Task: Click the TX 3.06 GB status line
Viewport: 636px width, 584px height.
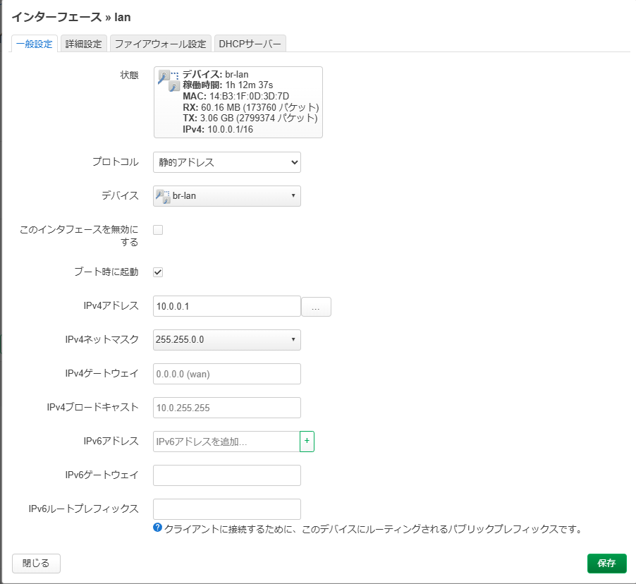Action: tap(250, 118)
